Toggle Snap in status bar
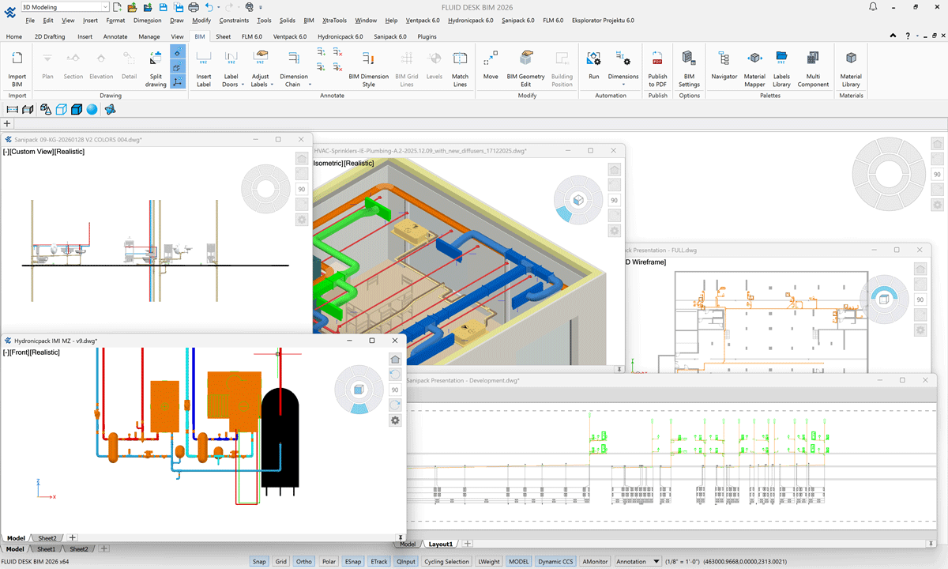 (258, 562)
